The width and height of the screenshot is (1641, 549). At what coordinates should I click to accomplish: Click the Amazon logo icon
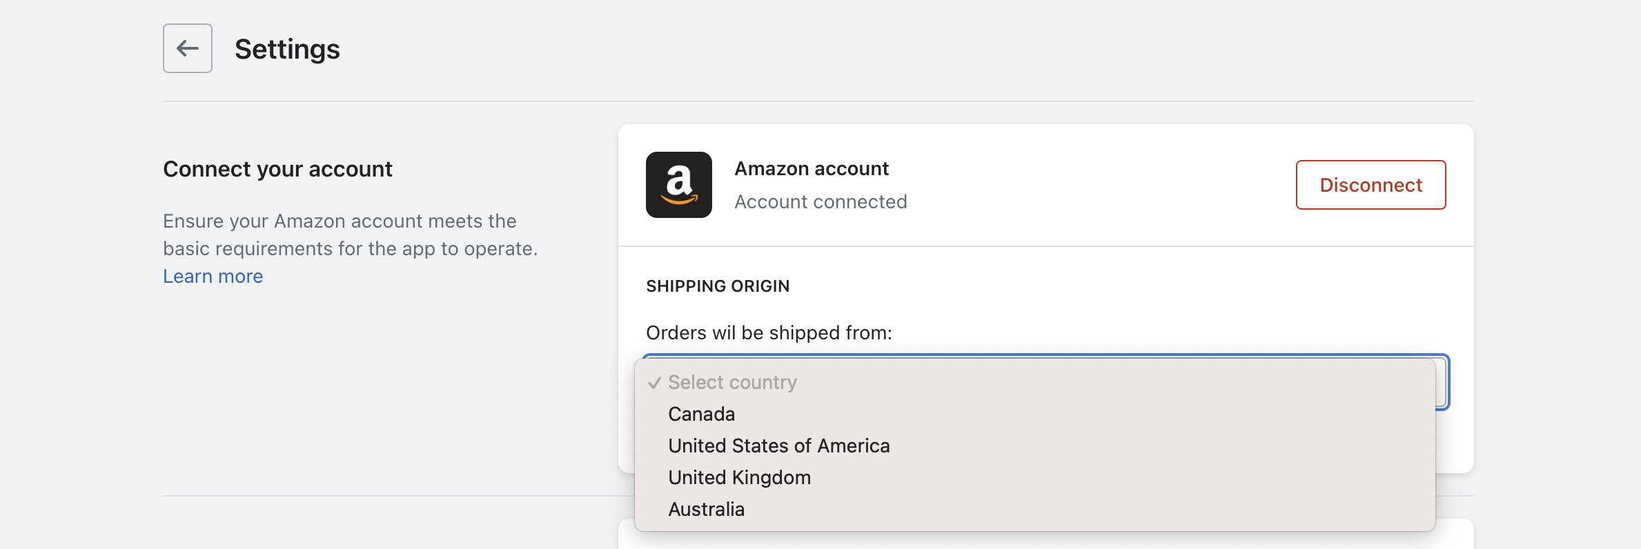pyautogui.click(x=678, y=185)
